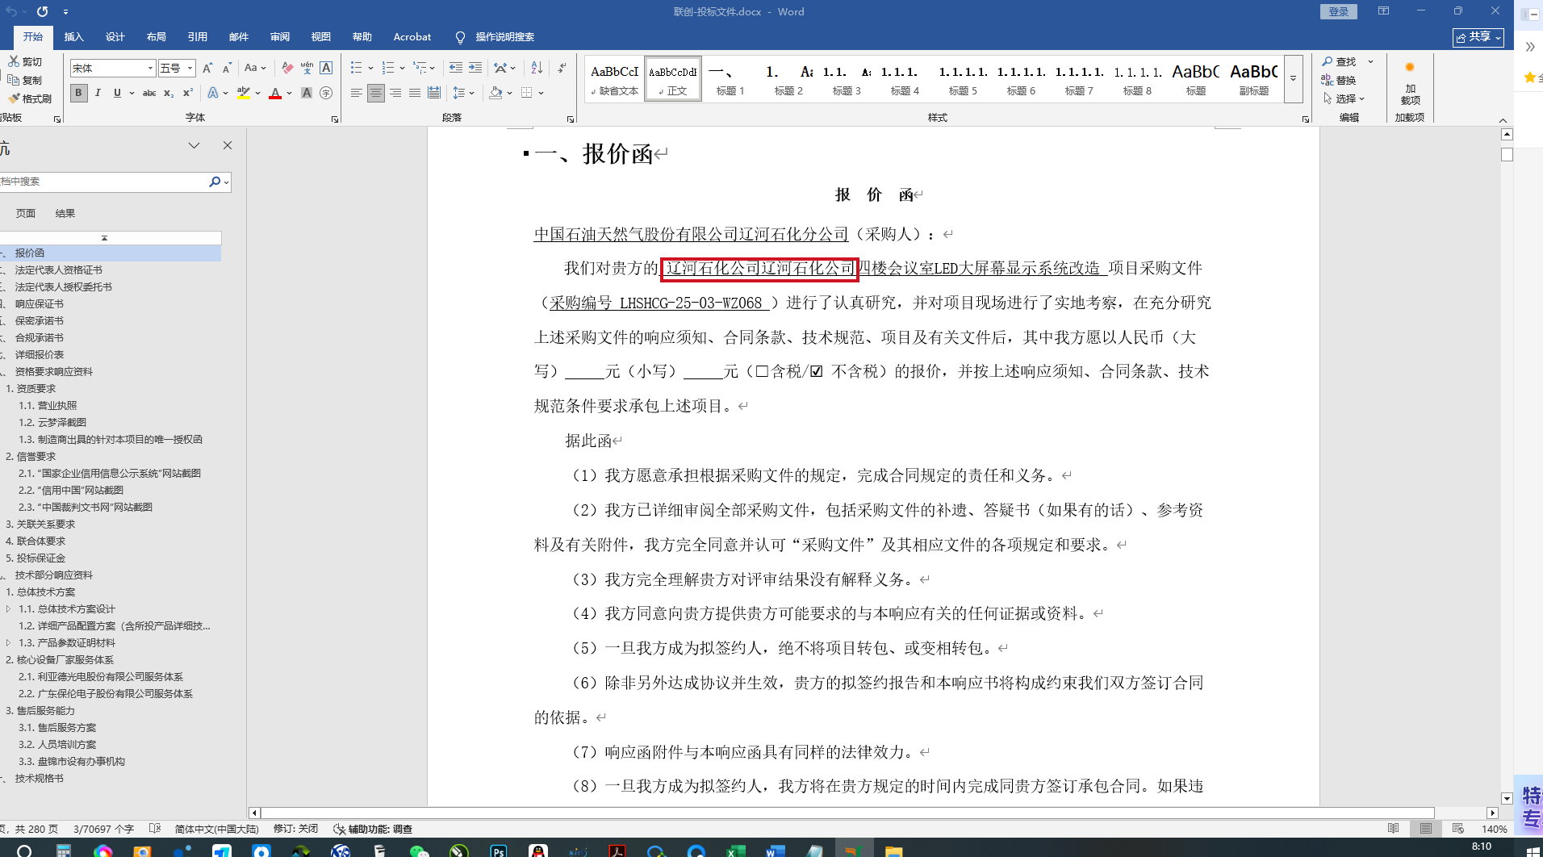Click the phonetic guide wén icon
The image size is (1543, 857).
click(x=307, y=69)
